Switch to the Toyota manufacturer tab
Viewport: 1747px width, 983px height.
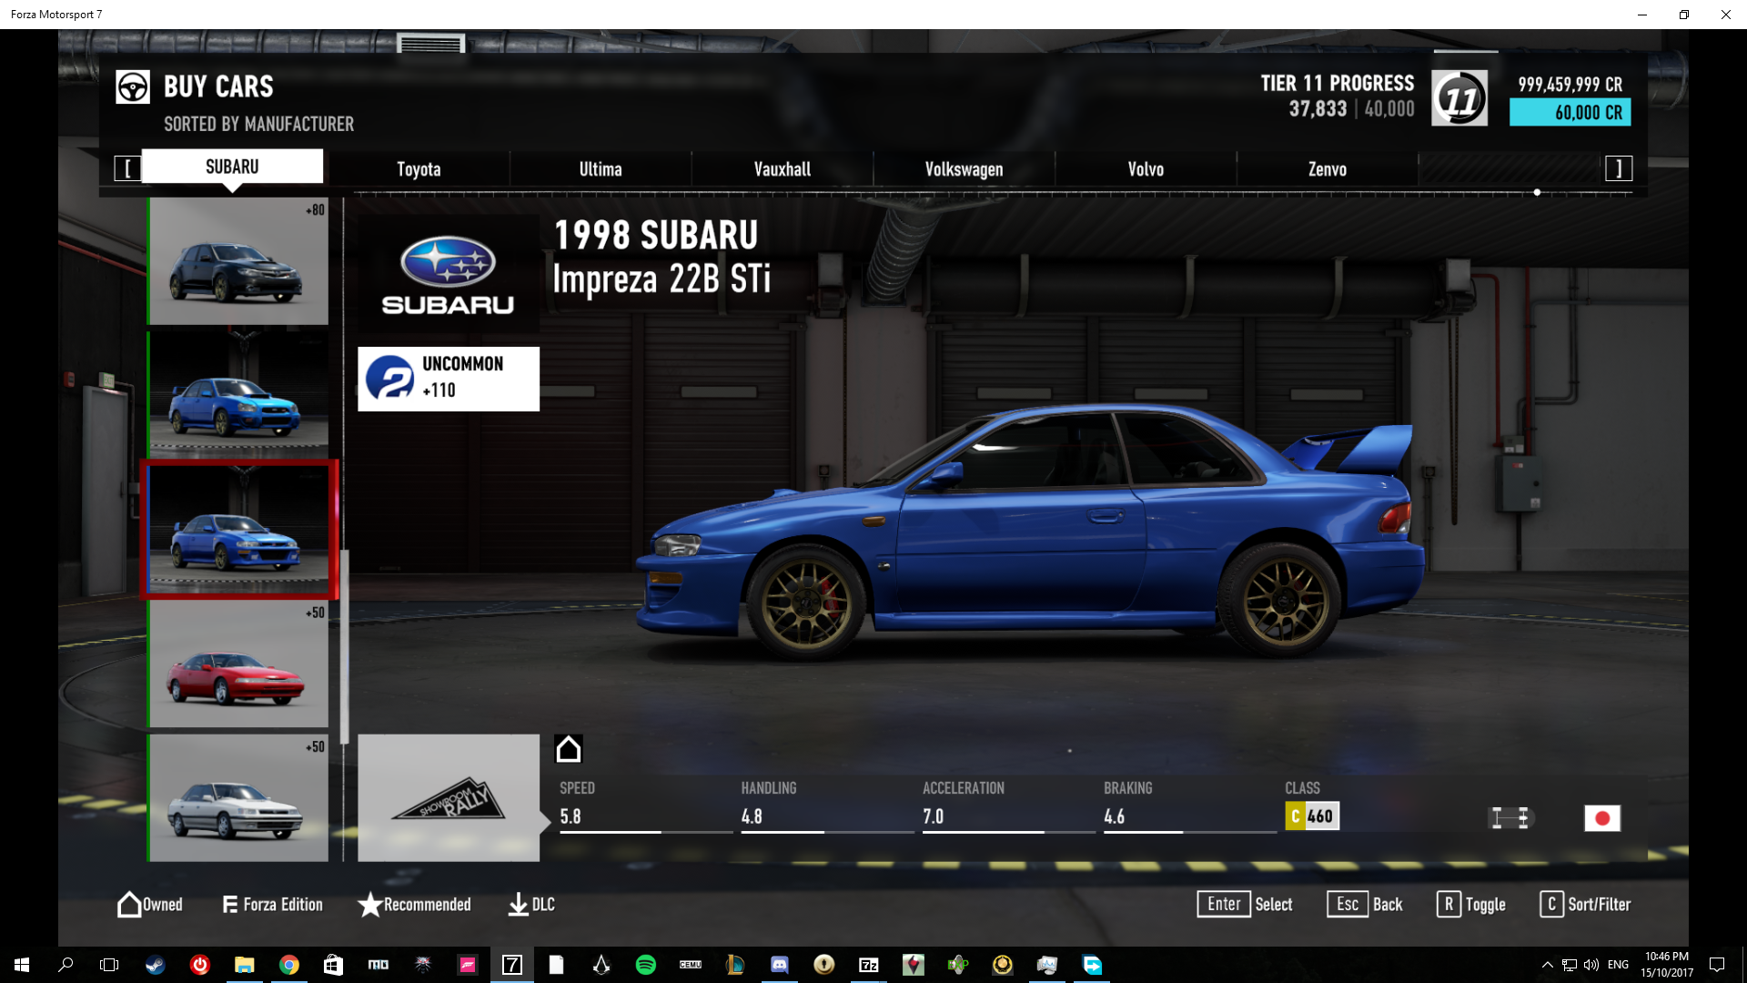pyautogui.click(x=419, y=169)
